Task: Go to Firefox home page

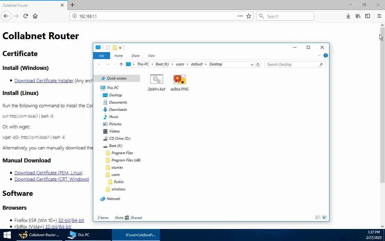Action: [35, 16]
